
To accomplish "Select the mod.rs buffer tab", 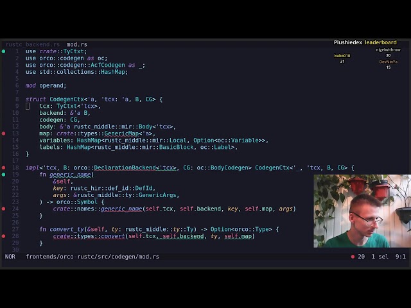I will point(77,44).
